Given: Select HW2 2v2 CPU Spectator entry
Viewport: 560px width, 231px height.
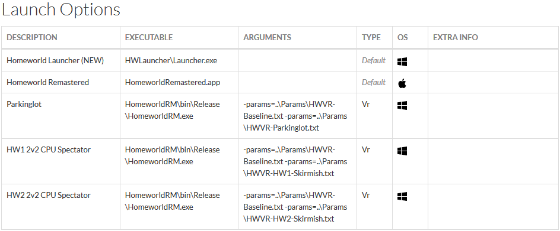Looking at the screenshot, I should [49, 195].
